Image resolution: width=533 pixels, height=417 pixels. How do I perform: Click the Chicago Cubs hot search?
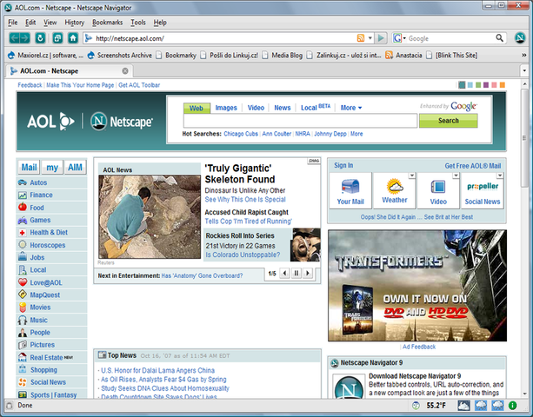[x=241, y=134]
